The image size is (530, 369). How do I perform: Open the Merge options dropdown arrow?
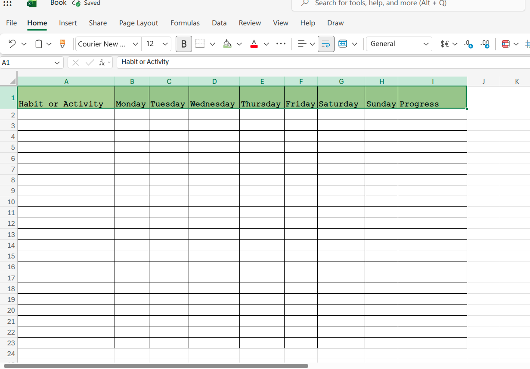click(354, 44)
